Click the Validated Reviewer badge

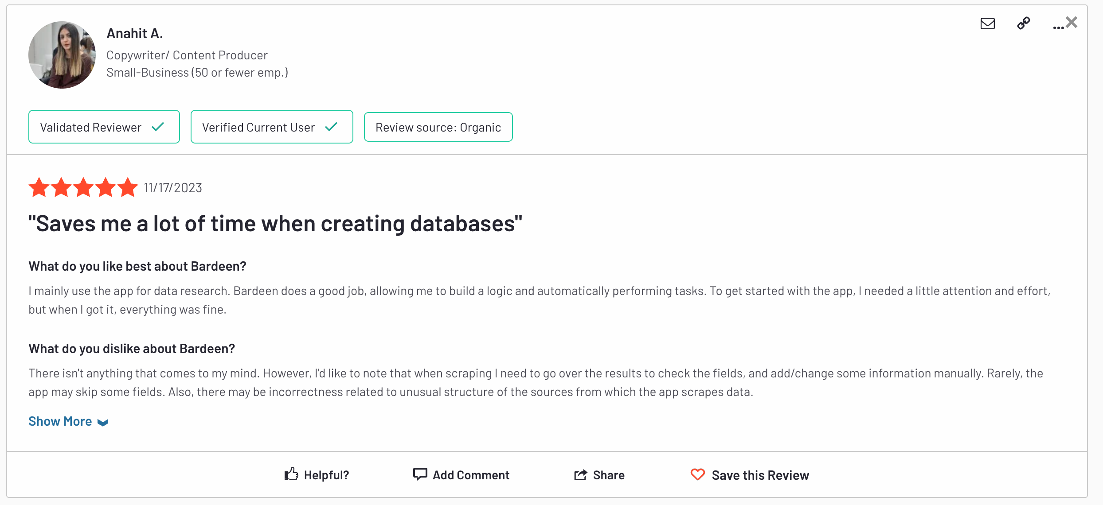pyautogui.click(x=104, y=127)
